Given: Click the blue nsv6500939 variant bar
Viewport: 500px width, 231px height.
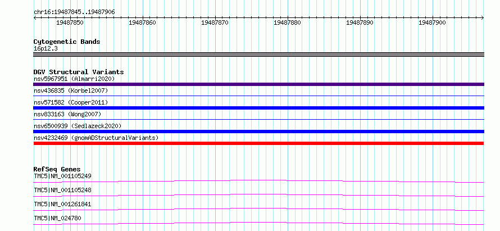Looking at the screenshot, I should pos(258,132).
